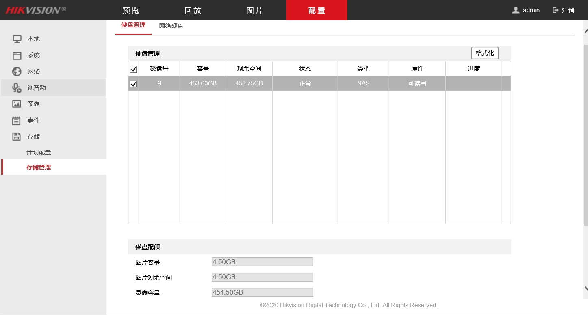This screenshot has width=588, height=315.
Task: Click the monitor icon beside 本地
Action: [x=17, y=39]
